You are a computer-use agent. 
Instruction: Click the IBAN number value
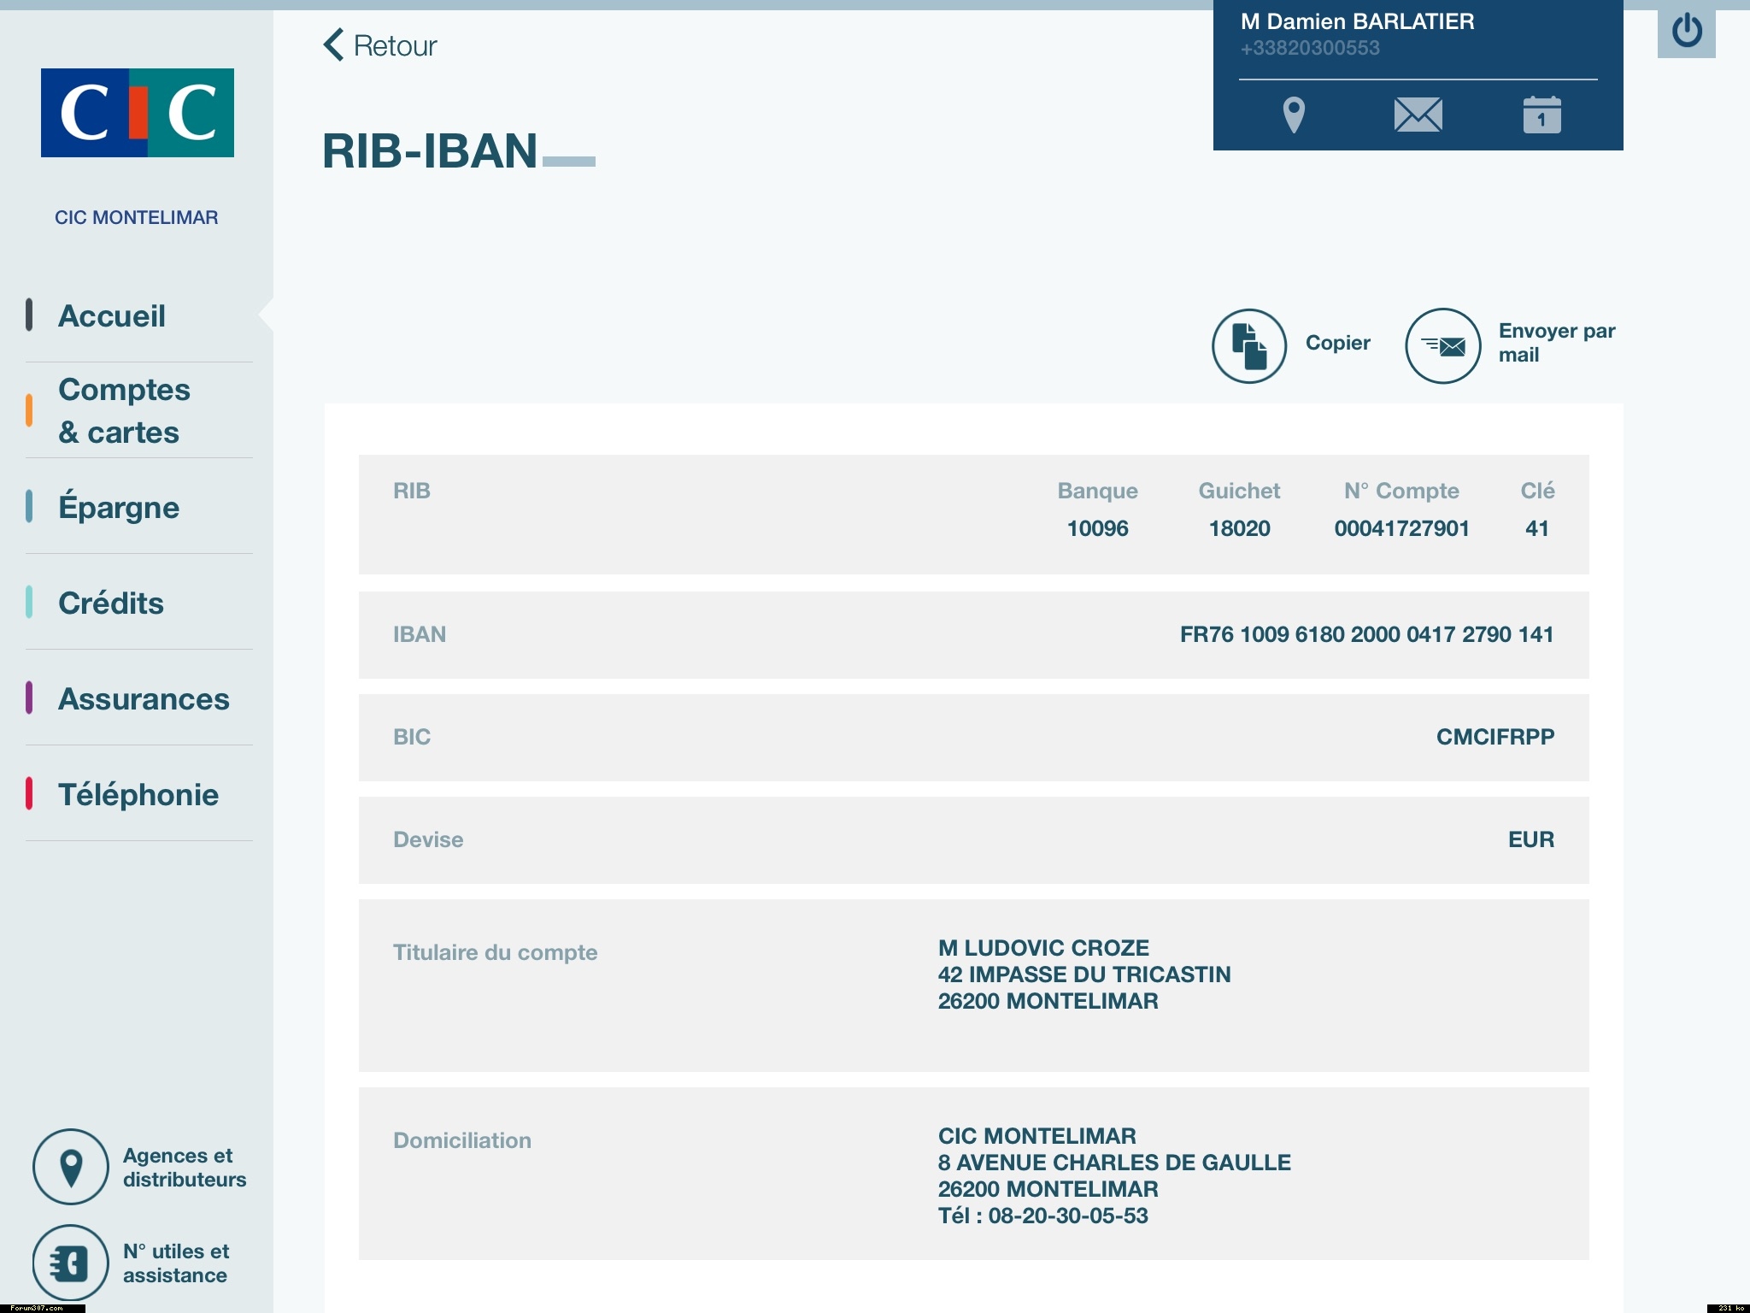click(x=1365, y=634)
